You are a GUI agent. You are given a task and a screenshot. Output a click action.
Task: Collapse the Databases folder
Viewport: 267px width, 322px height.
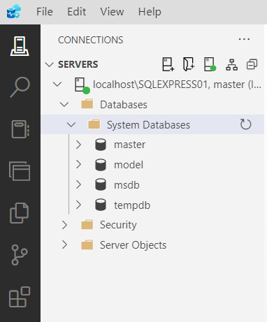[x=64, y=104]
